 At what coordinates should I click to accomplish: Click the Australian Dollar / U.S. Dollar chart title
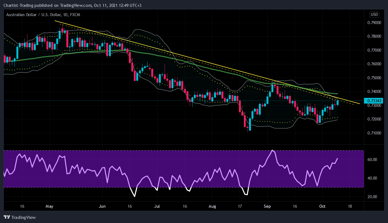[x=43, y=15]
